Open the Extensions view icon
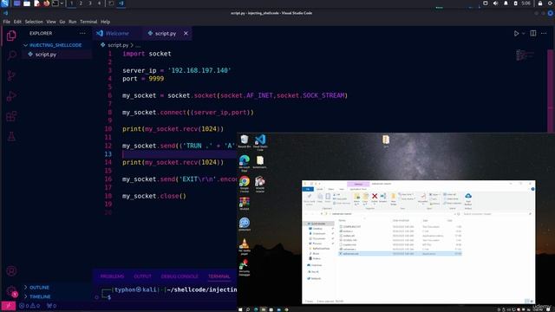This screenshot has width=555, height=312. [11, 116]
